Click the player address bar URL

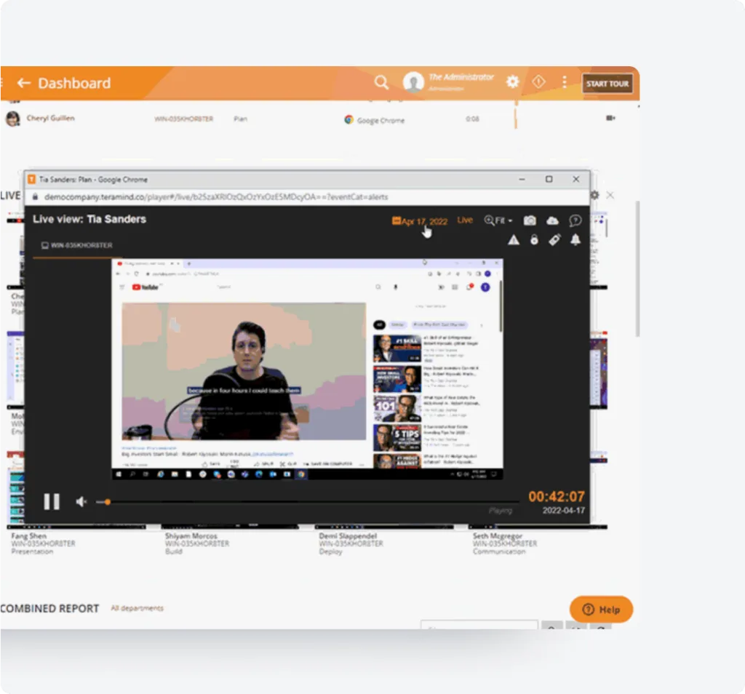[x=216, y=196]
